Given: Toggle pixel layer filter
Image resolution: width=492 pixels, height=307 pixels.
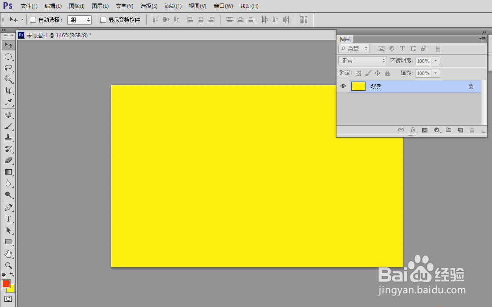Looking at the screenshot, I should 381,48.
